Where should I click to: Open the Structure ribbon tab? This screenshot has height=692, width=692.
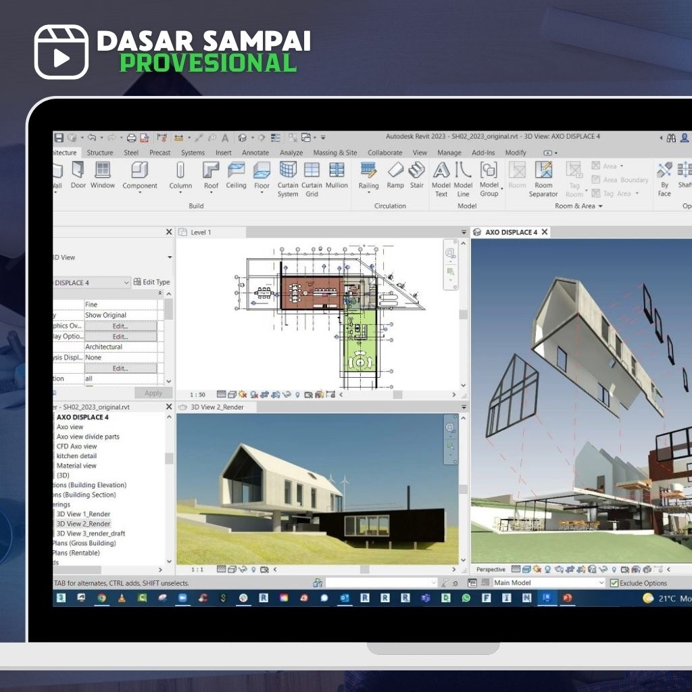100,153
